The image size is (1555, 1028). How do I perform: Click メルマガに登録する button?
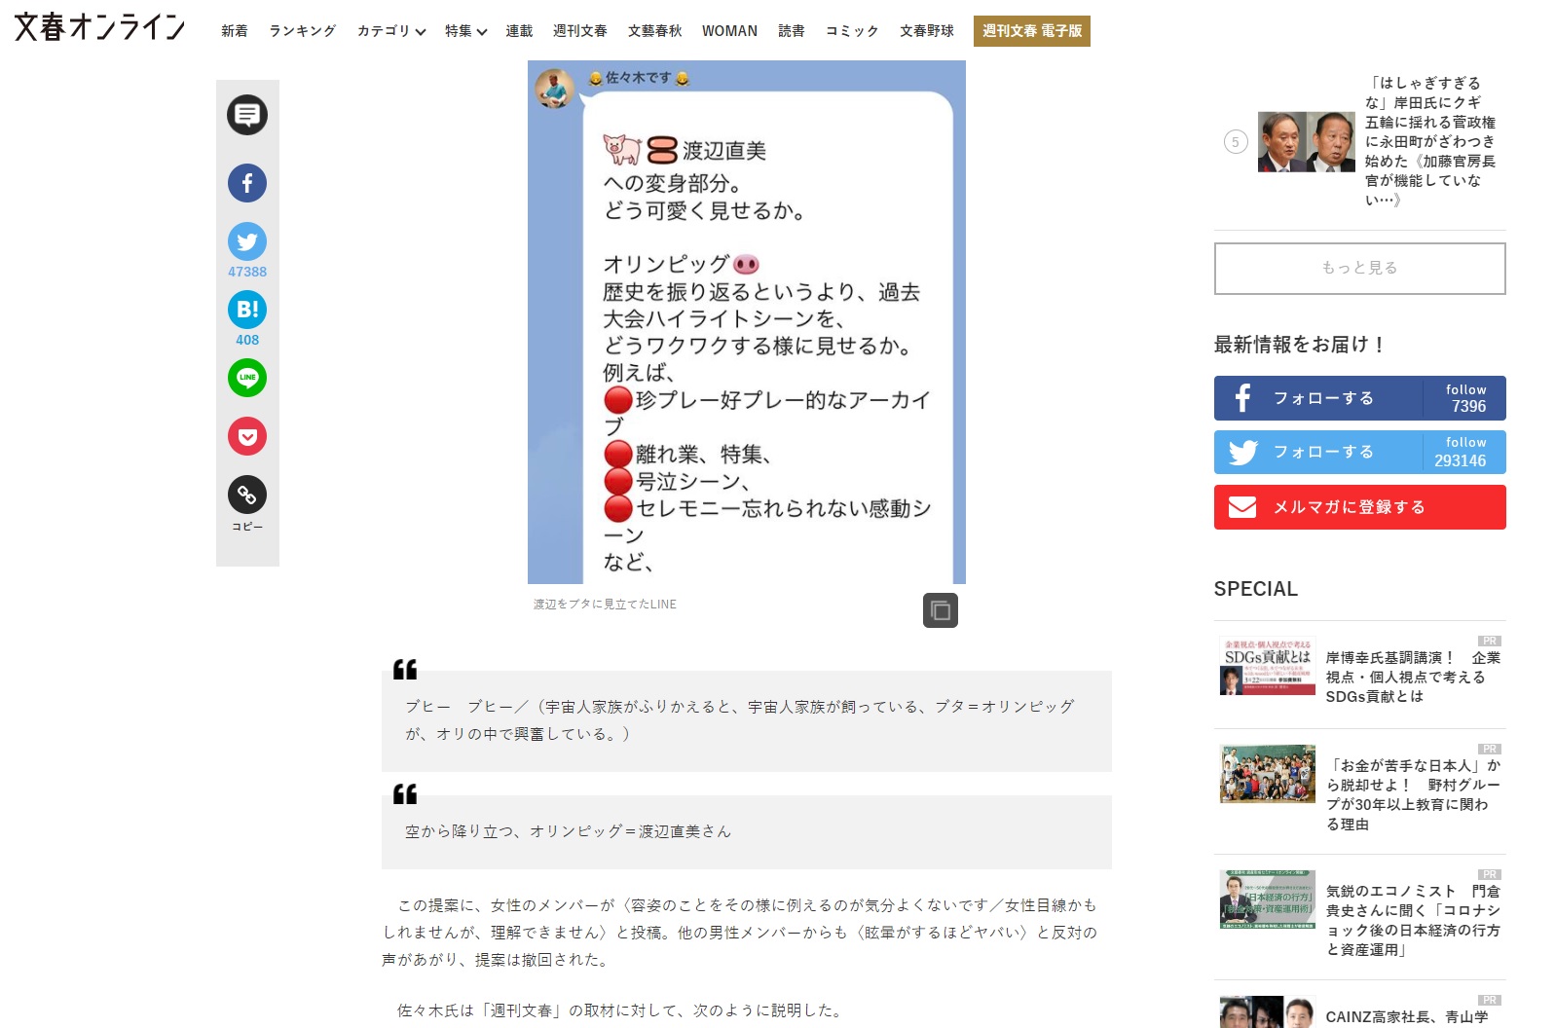click(x=1359, y=507)
